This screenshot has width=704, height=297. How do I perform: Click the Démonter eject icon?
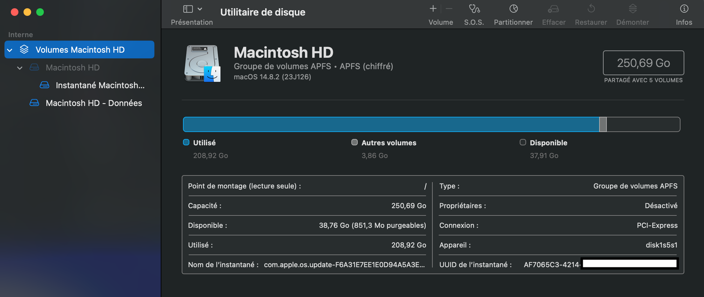pos(633,9)
